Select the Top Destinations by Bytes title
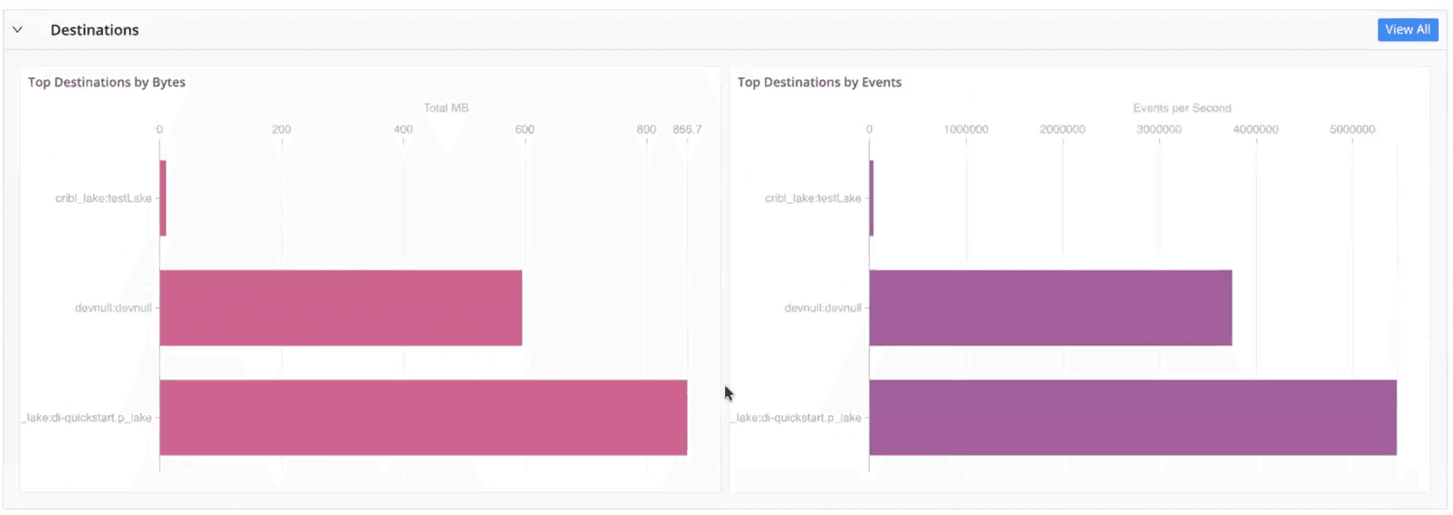The height and width of the screenshot is (515, 1453). click(106, 82)
